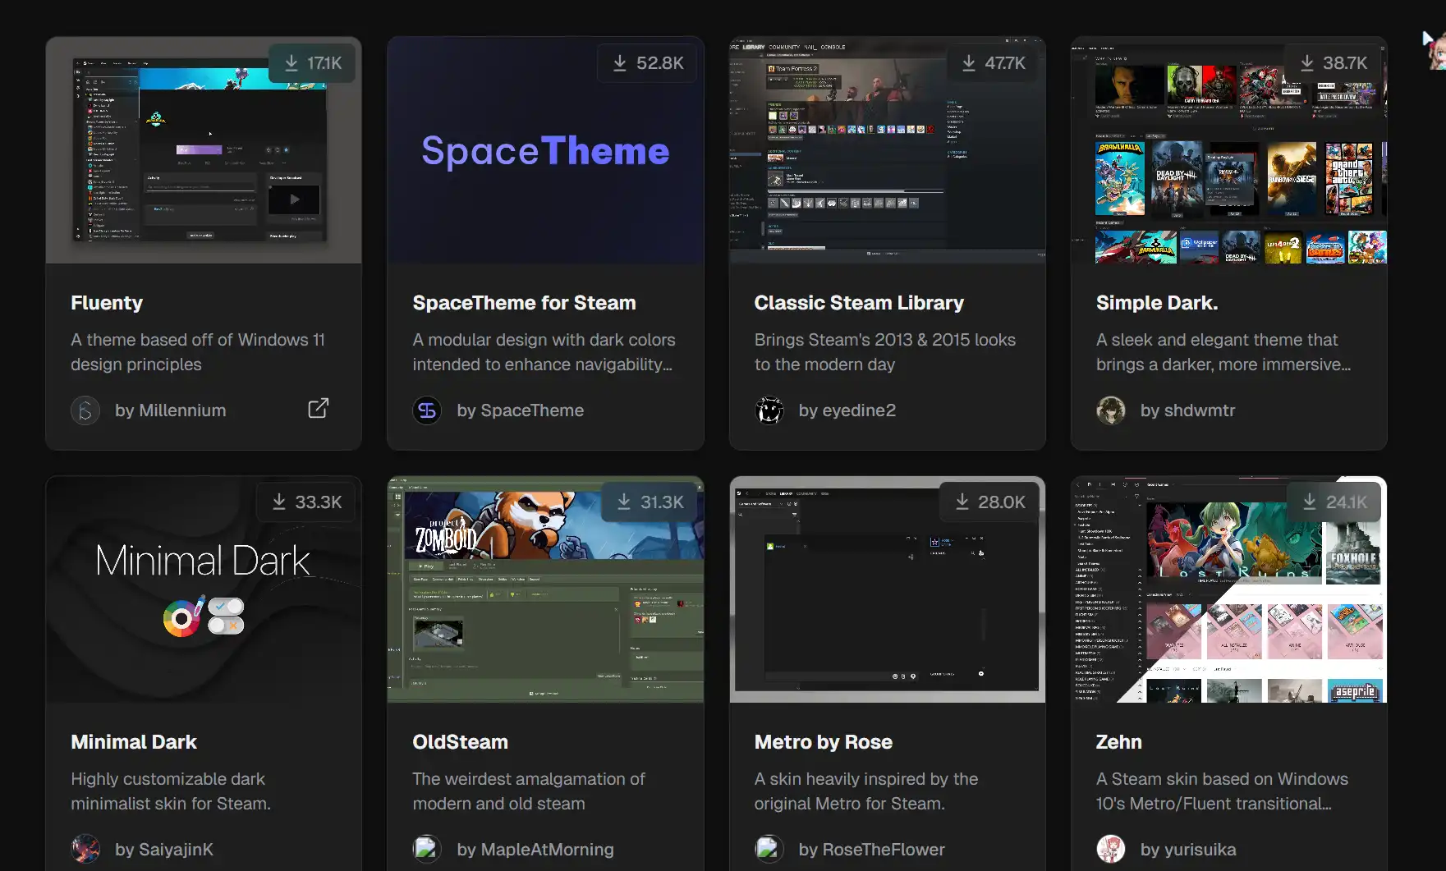Click the 47.7K download badge on Classic Steam Library
1446x871 pixels.
[x=993, y=63]
